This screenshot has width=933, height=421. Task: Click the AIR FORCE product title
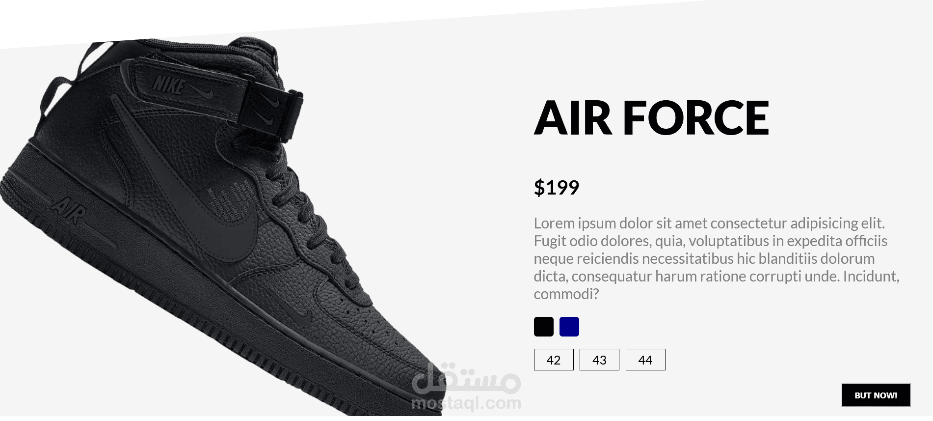[652, 117]
